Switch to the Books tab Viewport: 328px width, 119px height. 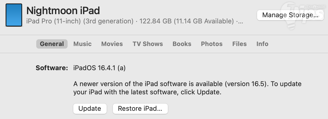[182, 44]
